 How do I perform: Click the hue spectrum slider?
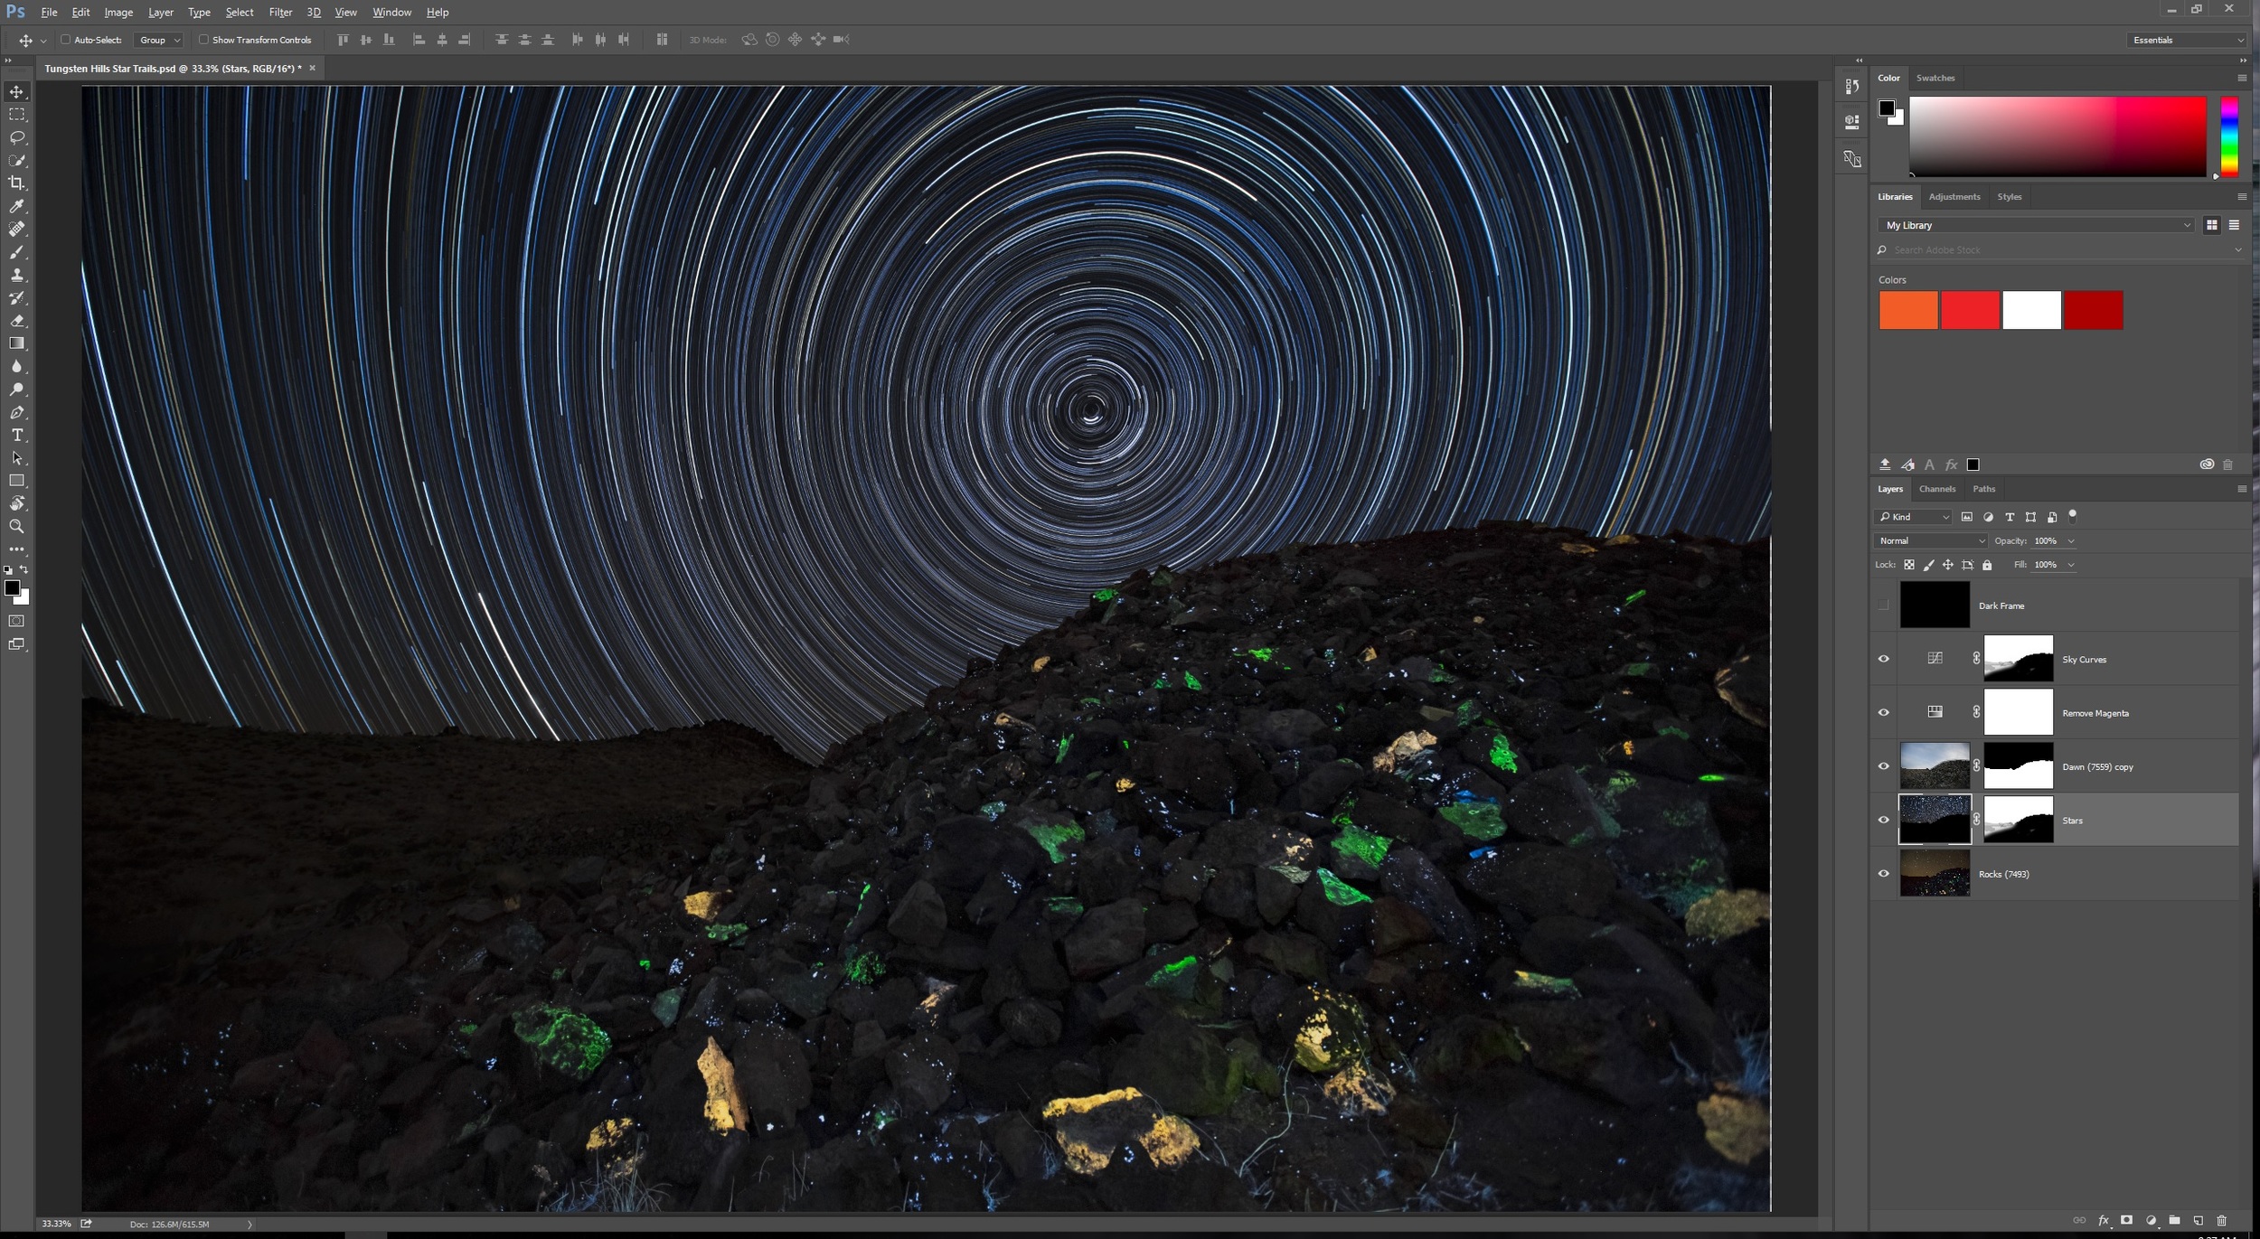[2229, 136]
